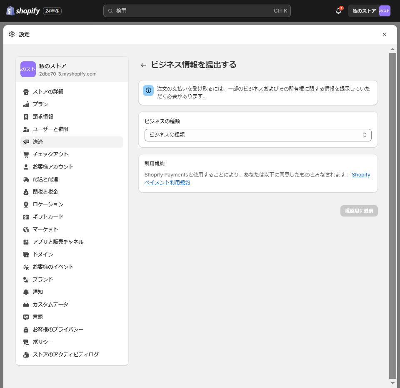Click 私のストア store card in sidebar
This screenshot has height=388, width=400.
click(x=72, y=69)
